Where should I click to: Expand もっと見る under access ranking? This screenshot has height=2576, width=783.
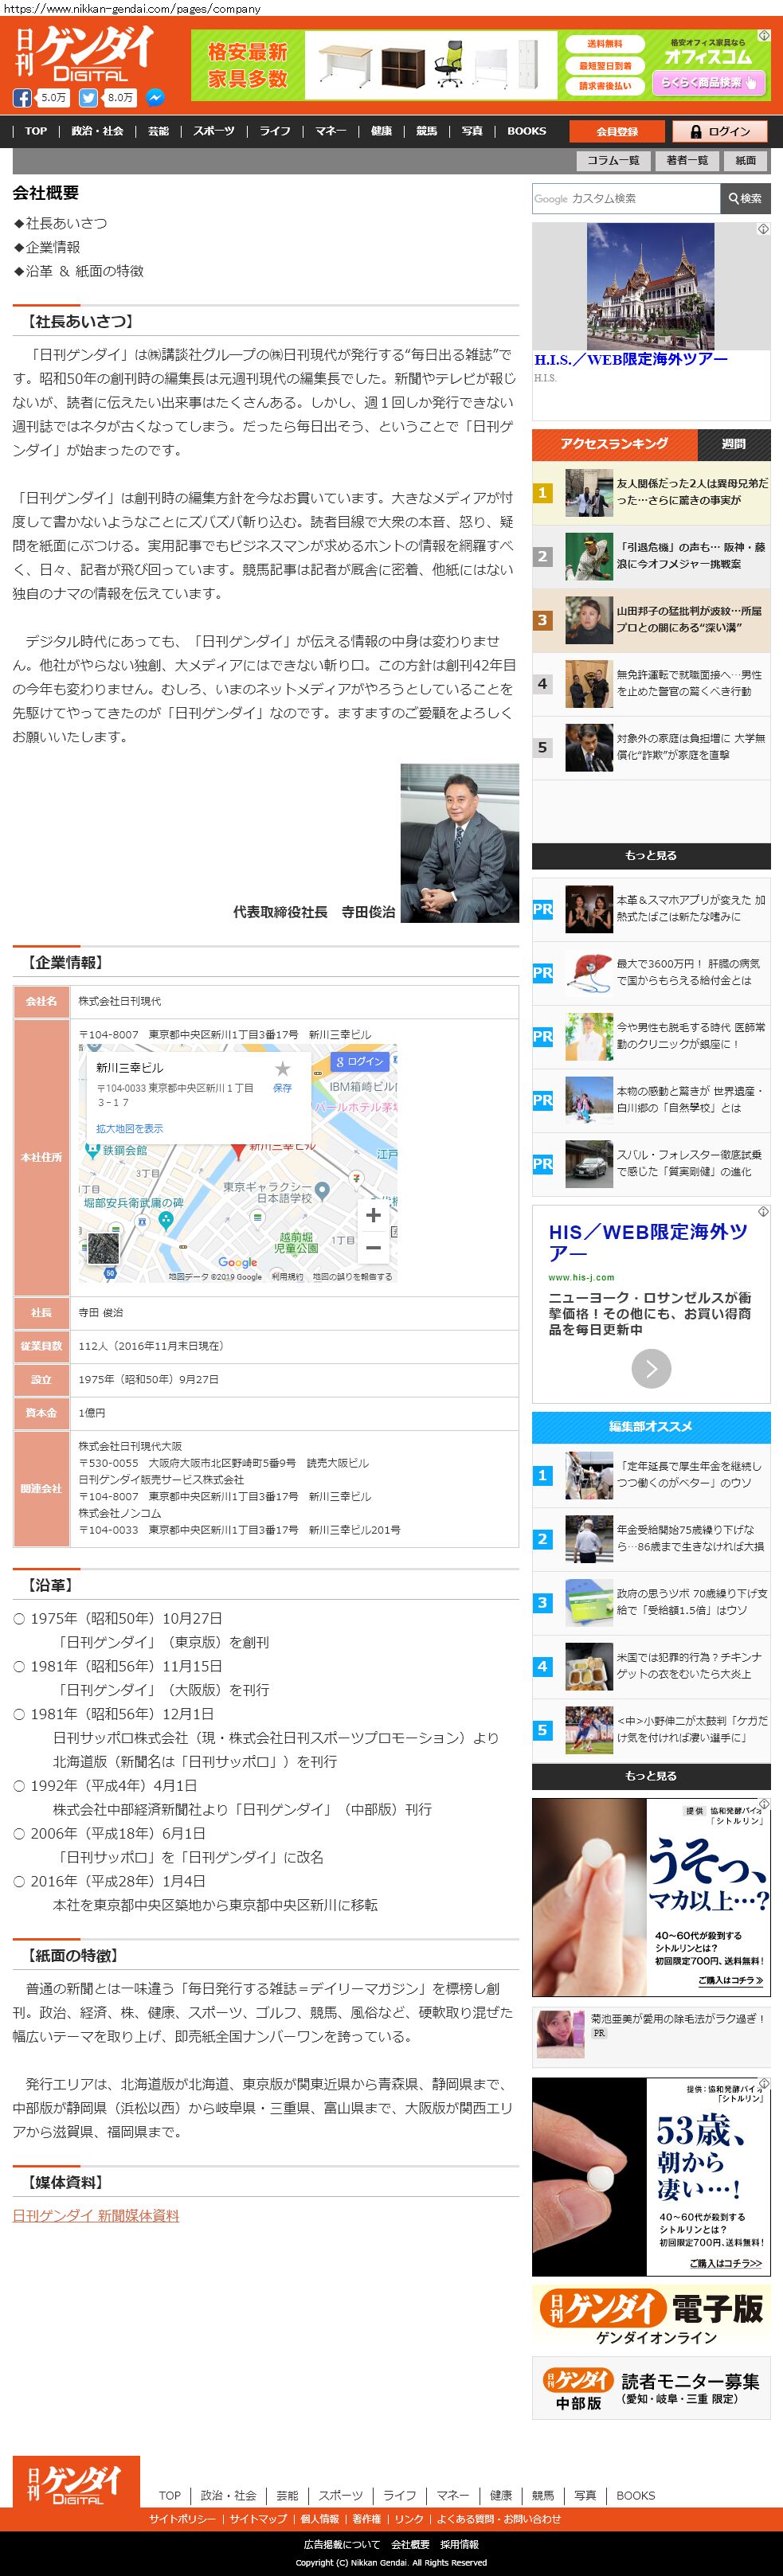pyautogui.click(x=651, y=855)
